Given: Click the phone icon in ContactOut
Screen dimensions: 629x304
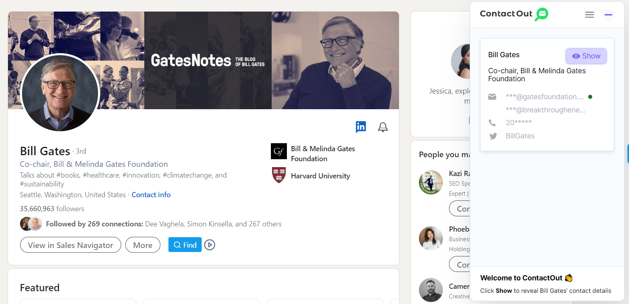Looking at the screenshot, I should point(492,122).
